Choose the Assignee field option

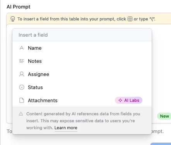(82, 74)
